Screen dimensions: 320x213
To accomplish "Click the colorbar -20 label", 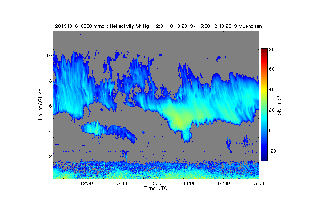I will [x=273, y=151].
